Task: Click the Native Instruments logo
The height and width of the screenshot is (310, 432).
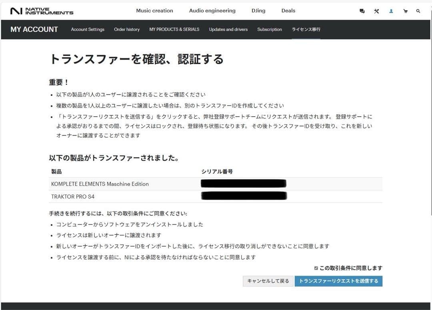Action: 42,11
